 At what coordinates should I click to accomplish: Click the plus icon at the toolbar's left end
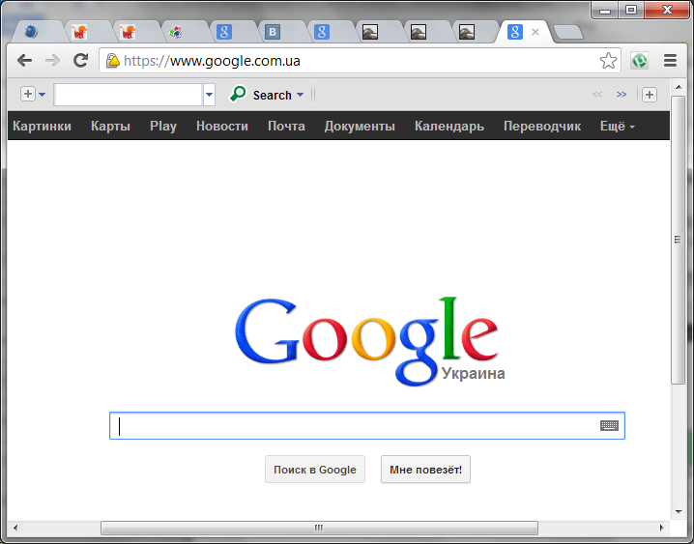(27, 94)
